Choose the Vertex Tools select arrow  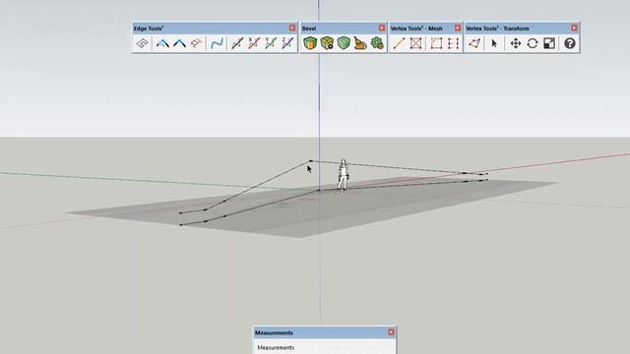point(494,43)
